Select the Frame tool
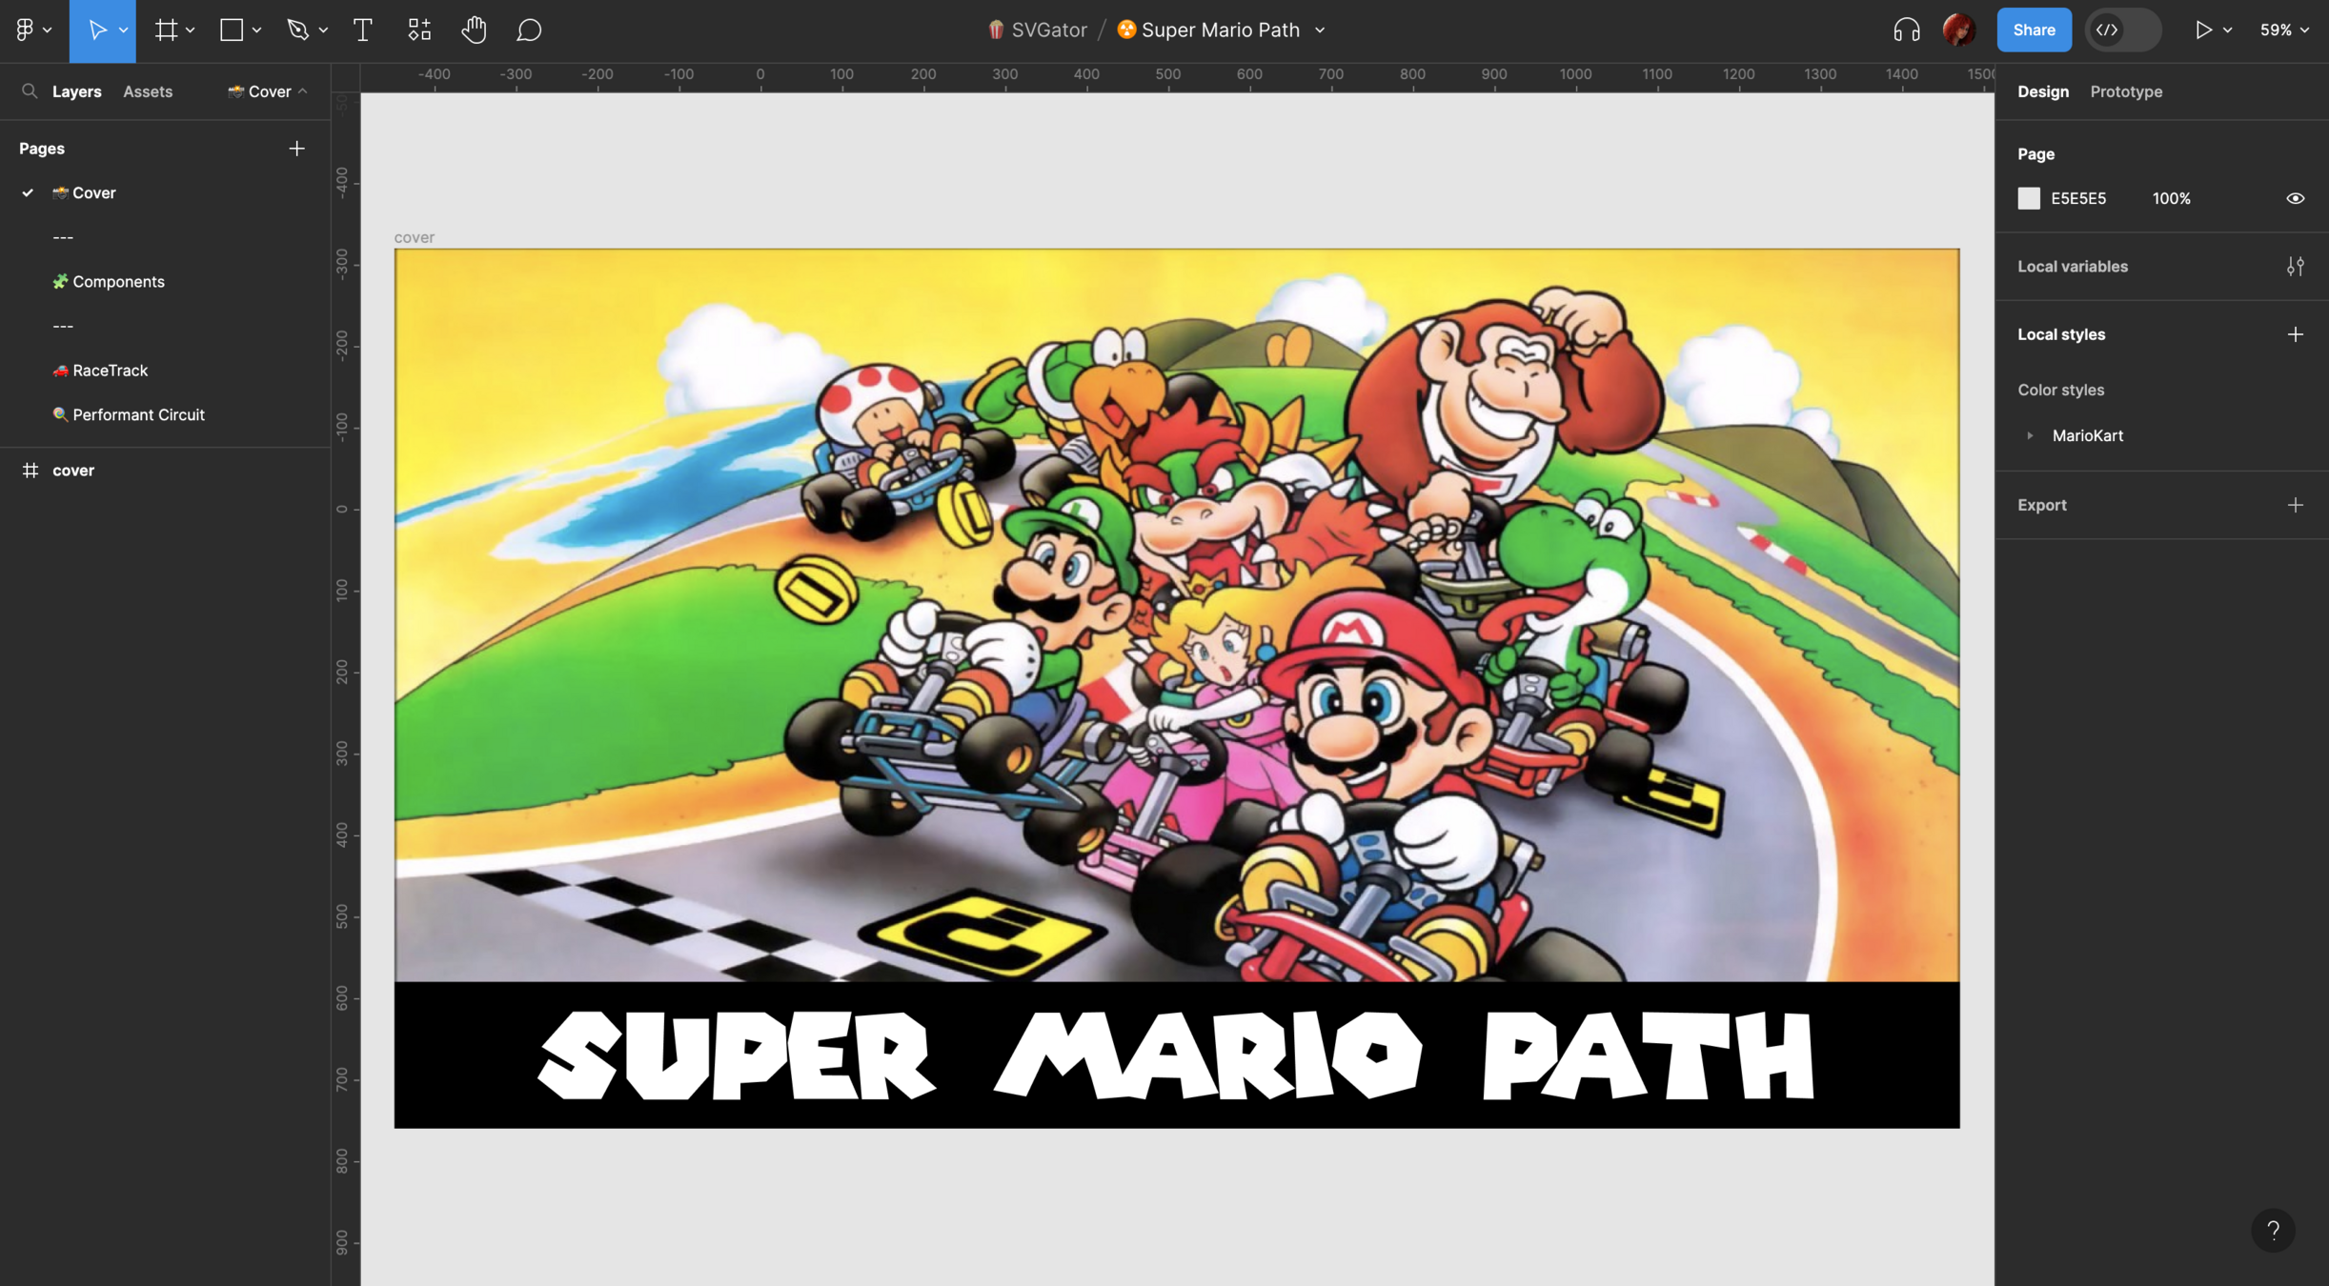Viewport: 2329px width, 1286px height. click(167, 30)
